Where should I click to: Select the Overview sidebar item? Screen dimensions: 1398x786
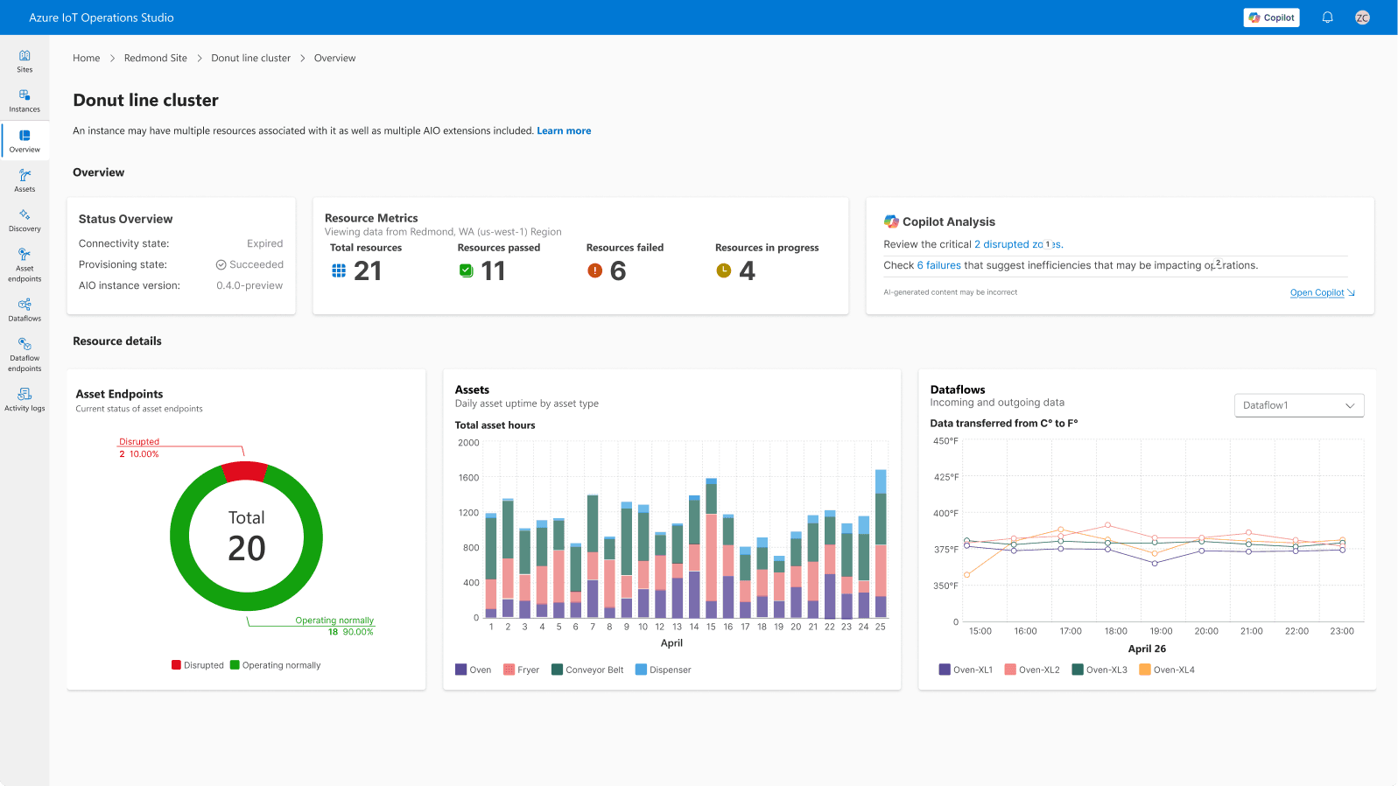pyautogui.click(x=25, y=141)
